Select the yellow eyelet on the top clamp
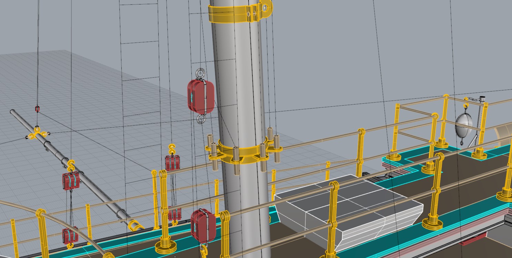The image size is (512, 258). point(266,7)
